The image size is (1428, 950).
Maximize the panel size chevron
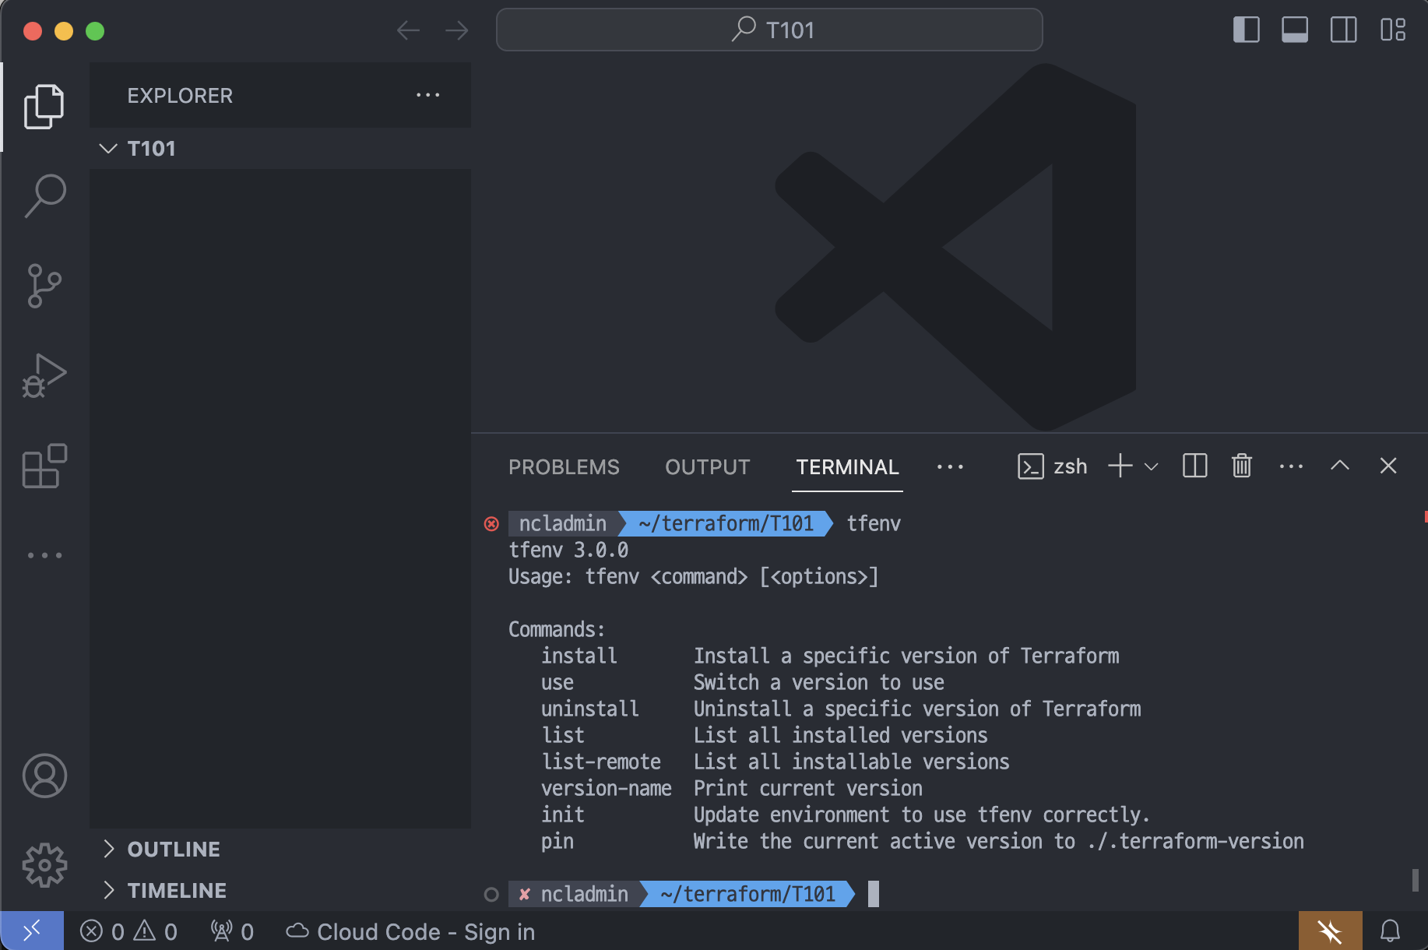coord(1339,466)
